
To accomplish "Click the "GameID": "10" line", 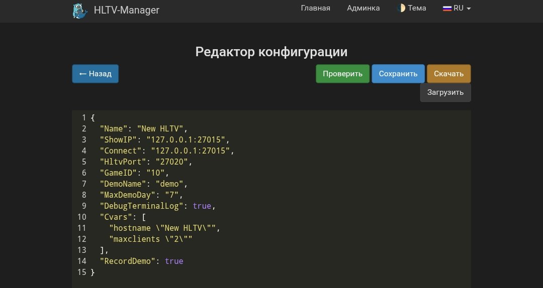I will 134,173.
